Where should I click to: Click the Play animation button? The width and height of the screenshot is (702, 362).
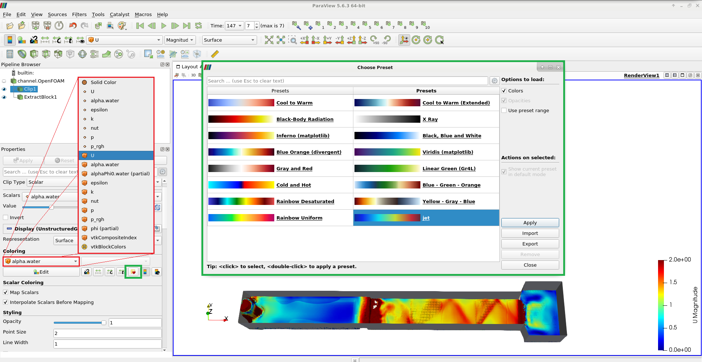pyautogui.click(x=164, y=26)
